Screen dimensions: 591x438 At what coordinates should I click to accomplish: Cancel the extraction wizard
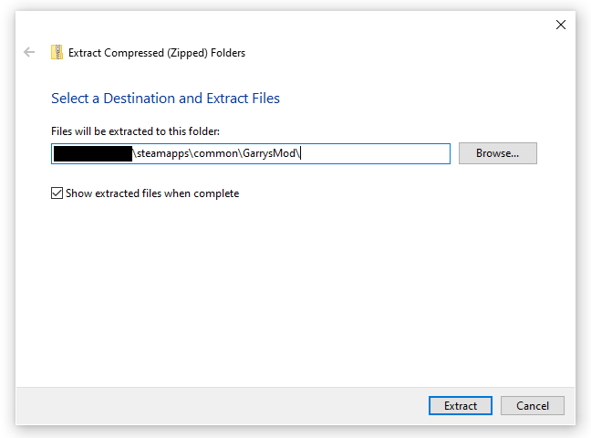pyautogui.click(x=532, y=405)
